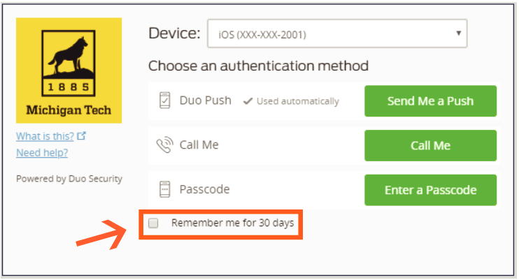This screenshot has width=519, height=280.
Task: Click the Passcode device icon
Action: [x=165, y=189]
